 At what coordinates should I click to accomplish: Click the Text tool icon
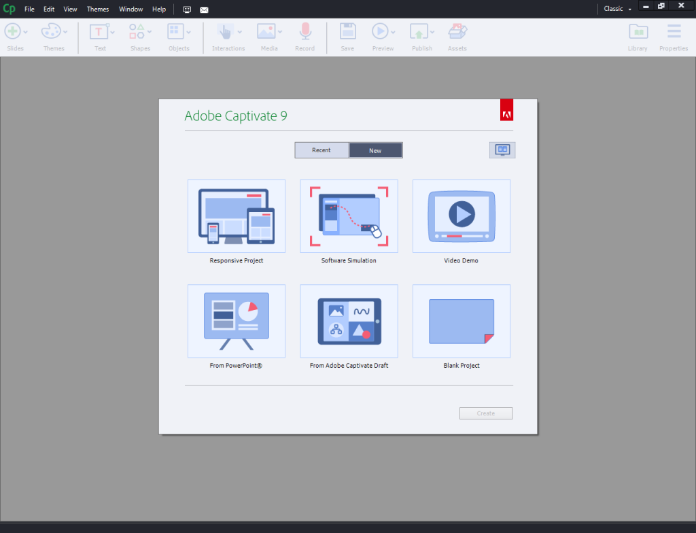point(99,31)
